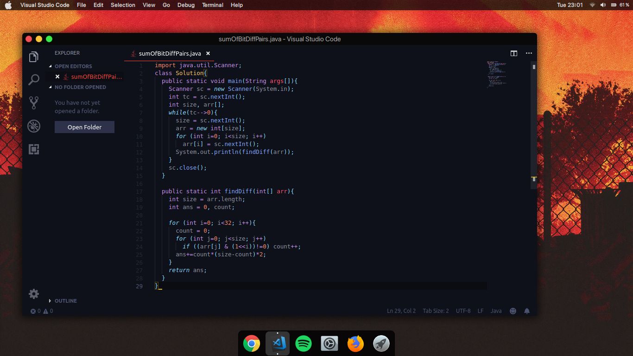Viewport: 633px width, 356px height.
Task: Open the Settings gear menu
Action: pos(33,293)
